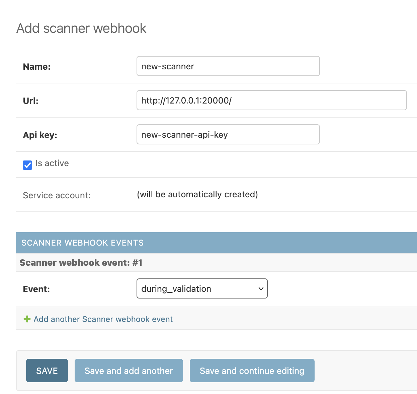Select the Api key text field
This screenshot has height=394, width=417.
(x=228, y=135)
